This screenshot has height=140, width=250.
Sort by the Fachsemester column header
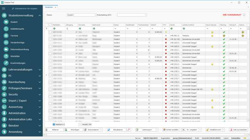(144, 25)
